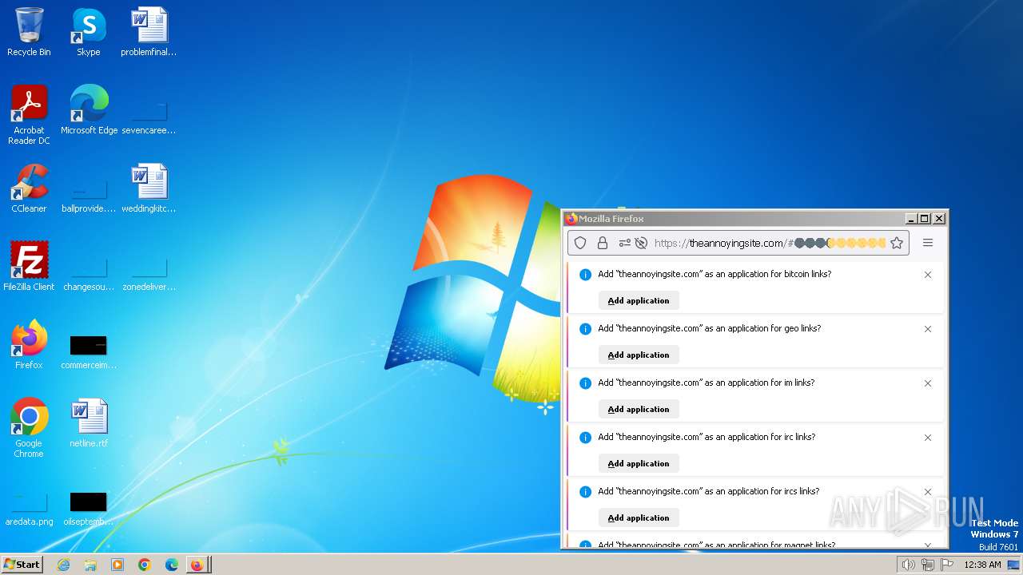Show the taskbar clock 12:38 AM
Image resolution: width=1023 pixels, height=575 pixels.
click(982, 565)
